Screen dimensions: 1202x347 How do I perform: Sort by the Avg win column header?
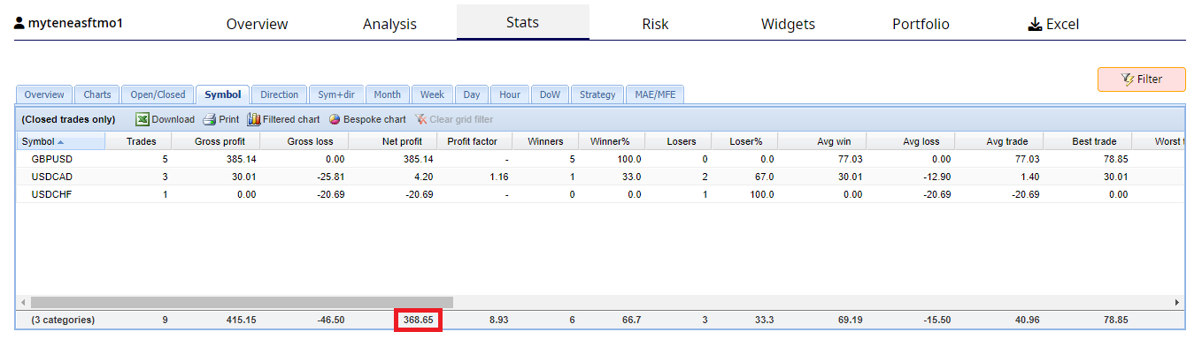[x=822, y=141]
